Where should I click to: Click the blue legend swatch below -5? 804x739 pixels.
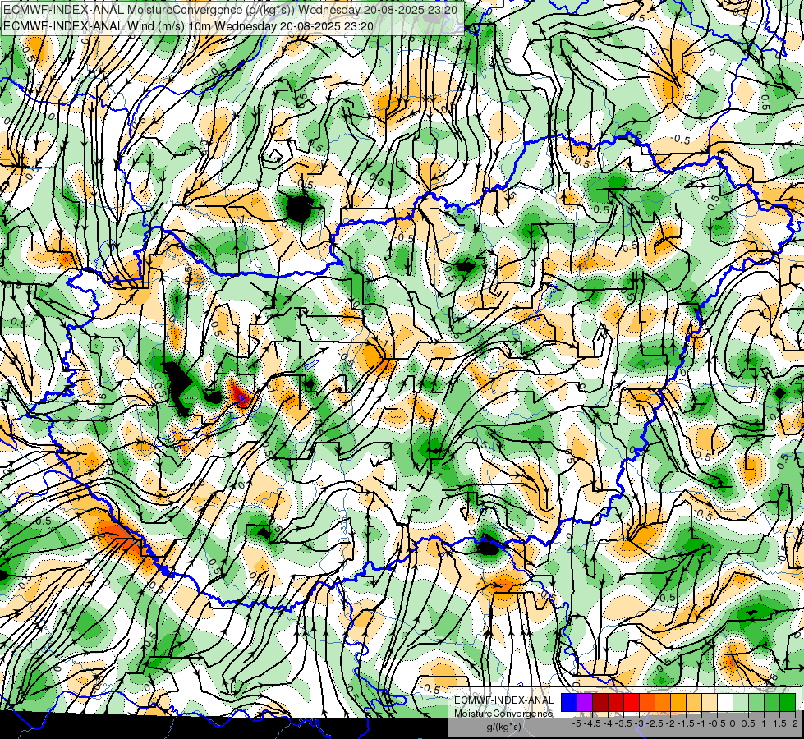pos(569,702)
